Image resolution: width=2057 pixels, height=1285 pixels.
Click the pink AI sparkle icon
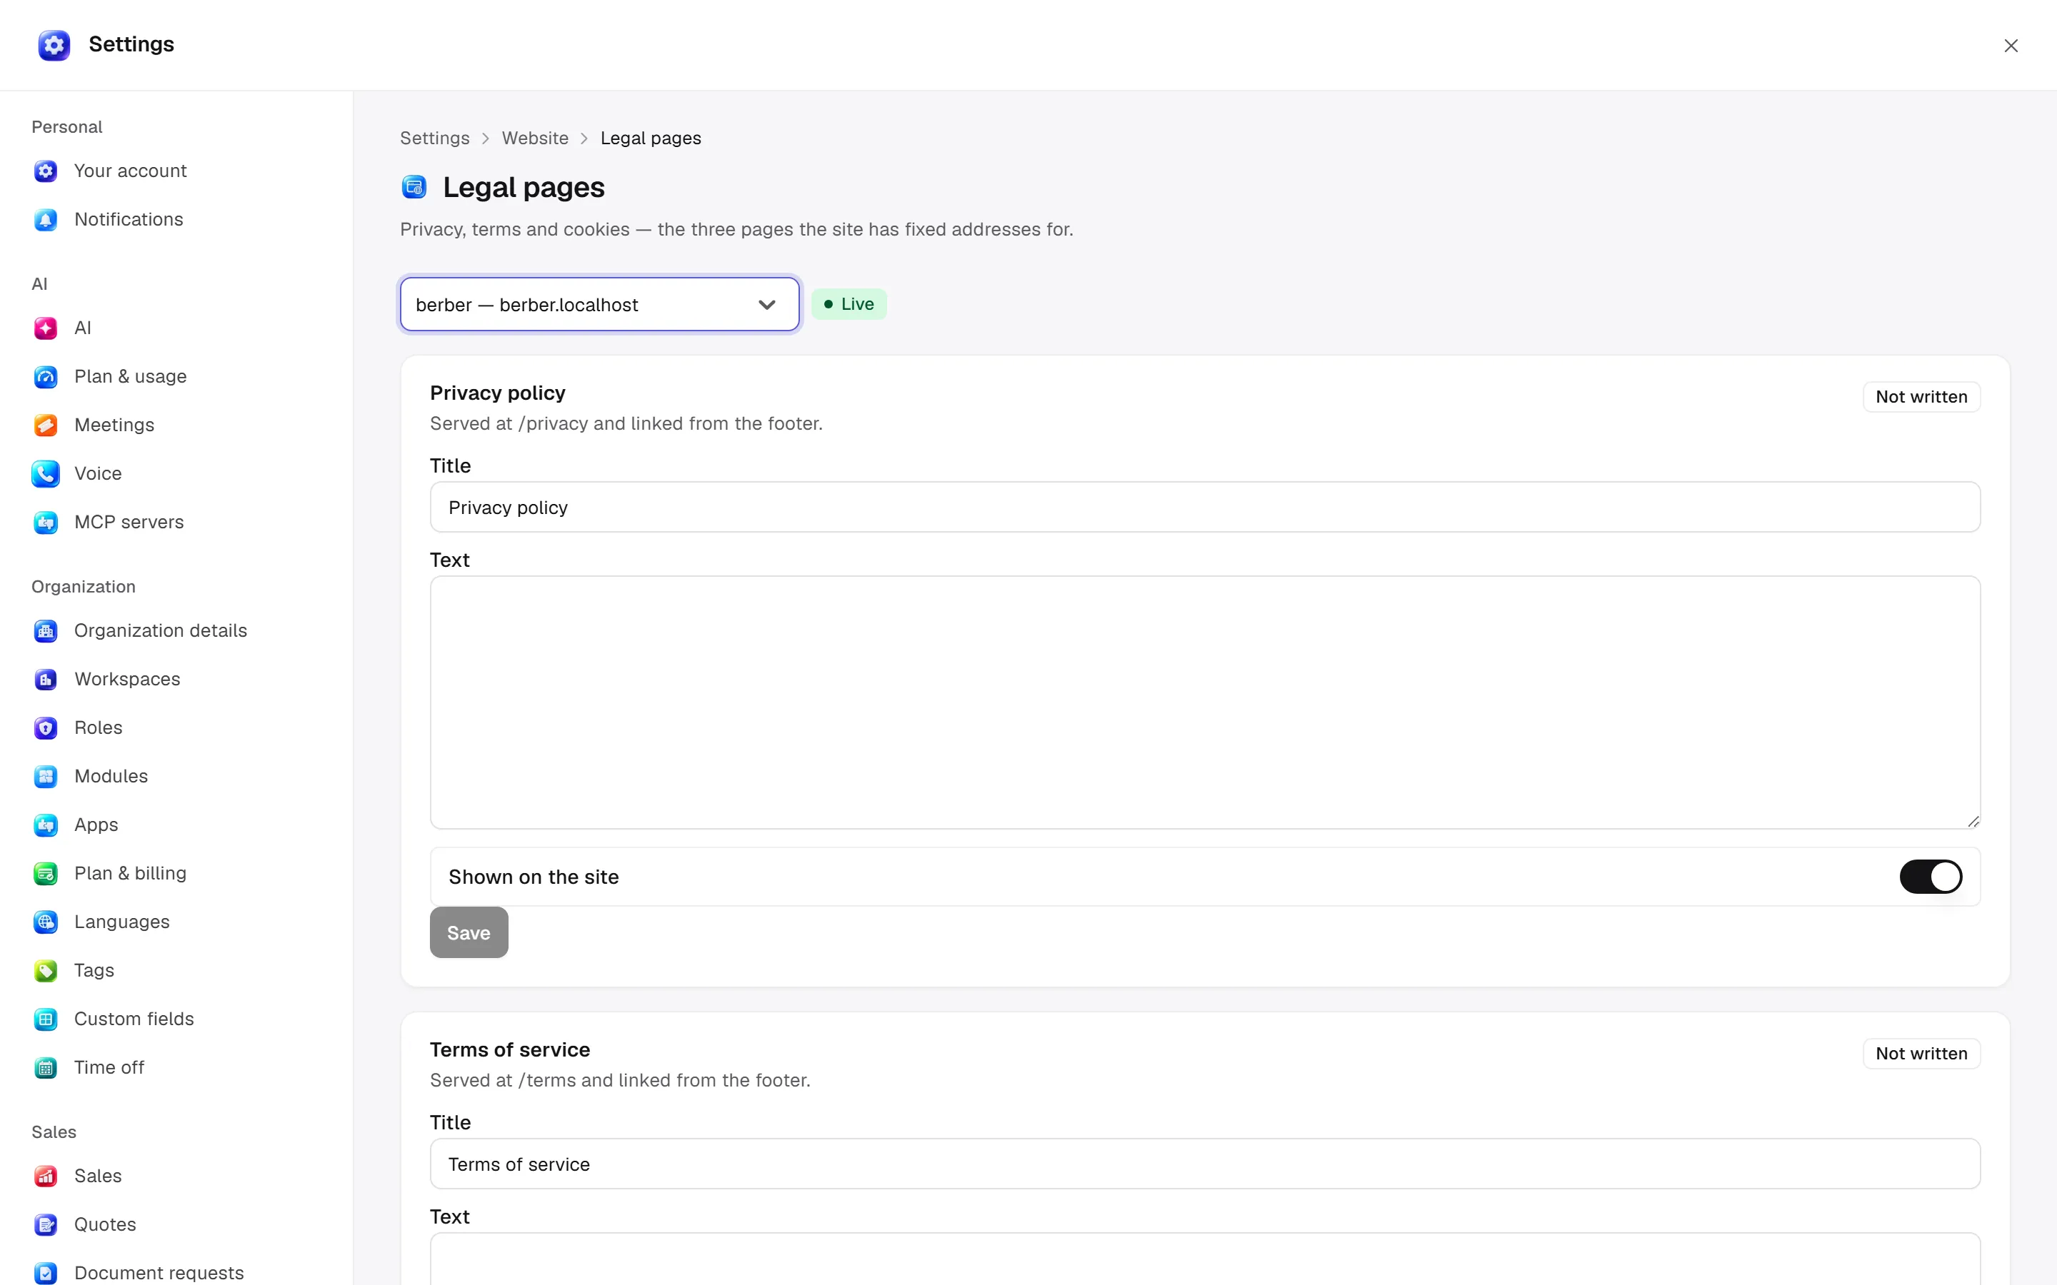[46, 328]
